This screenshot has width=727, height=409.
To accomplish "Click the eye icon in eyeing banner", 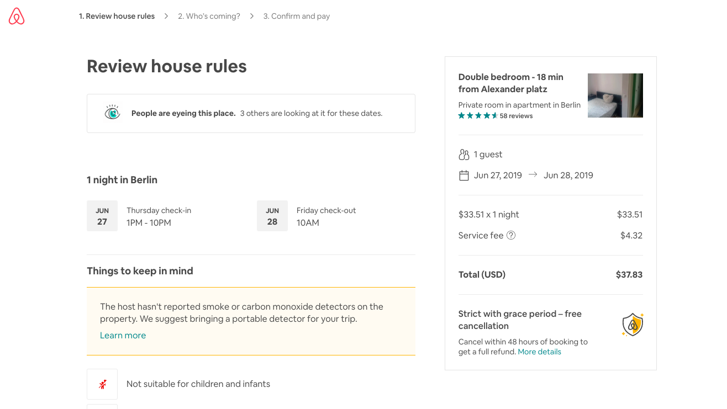I will pyautogui.click(x=112, y=113).
